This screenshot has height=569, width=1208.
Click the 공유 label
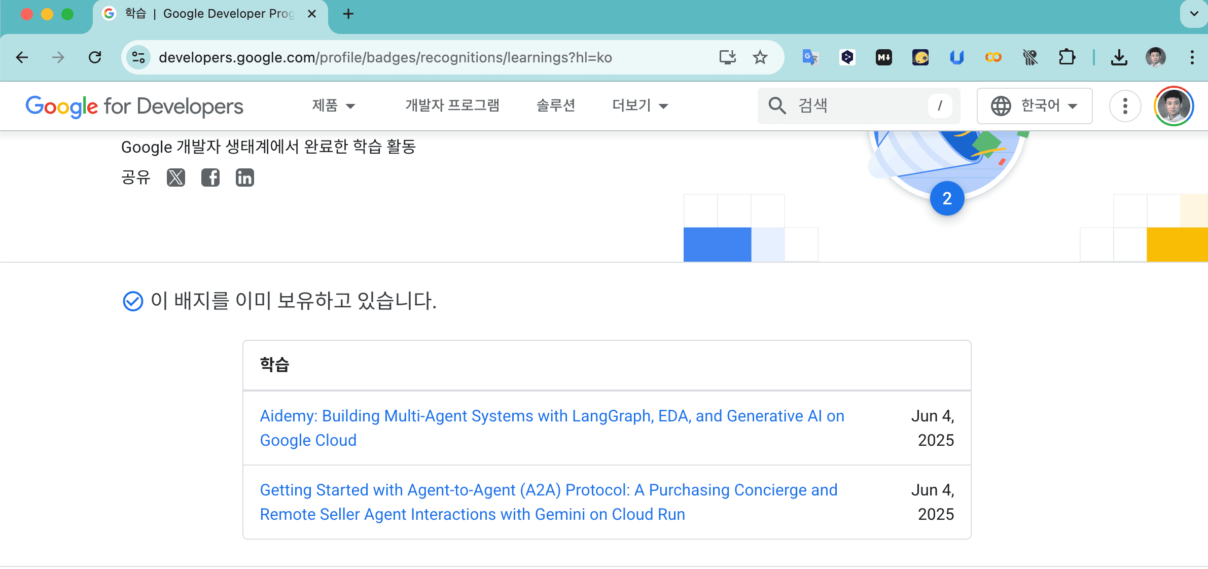[x=135, y=177]
